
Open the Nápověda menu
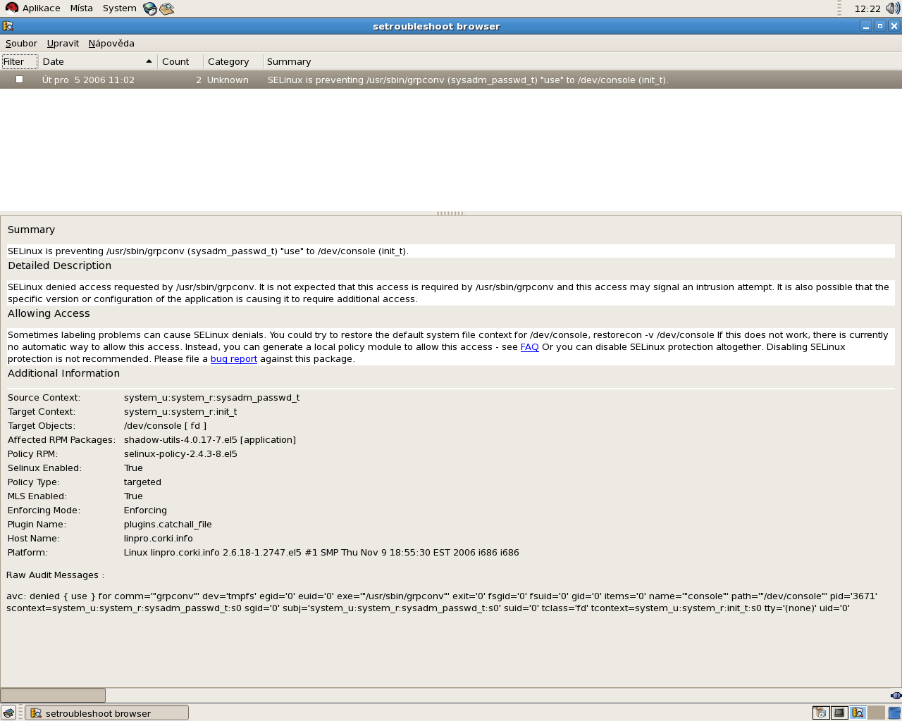(111, 43)
